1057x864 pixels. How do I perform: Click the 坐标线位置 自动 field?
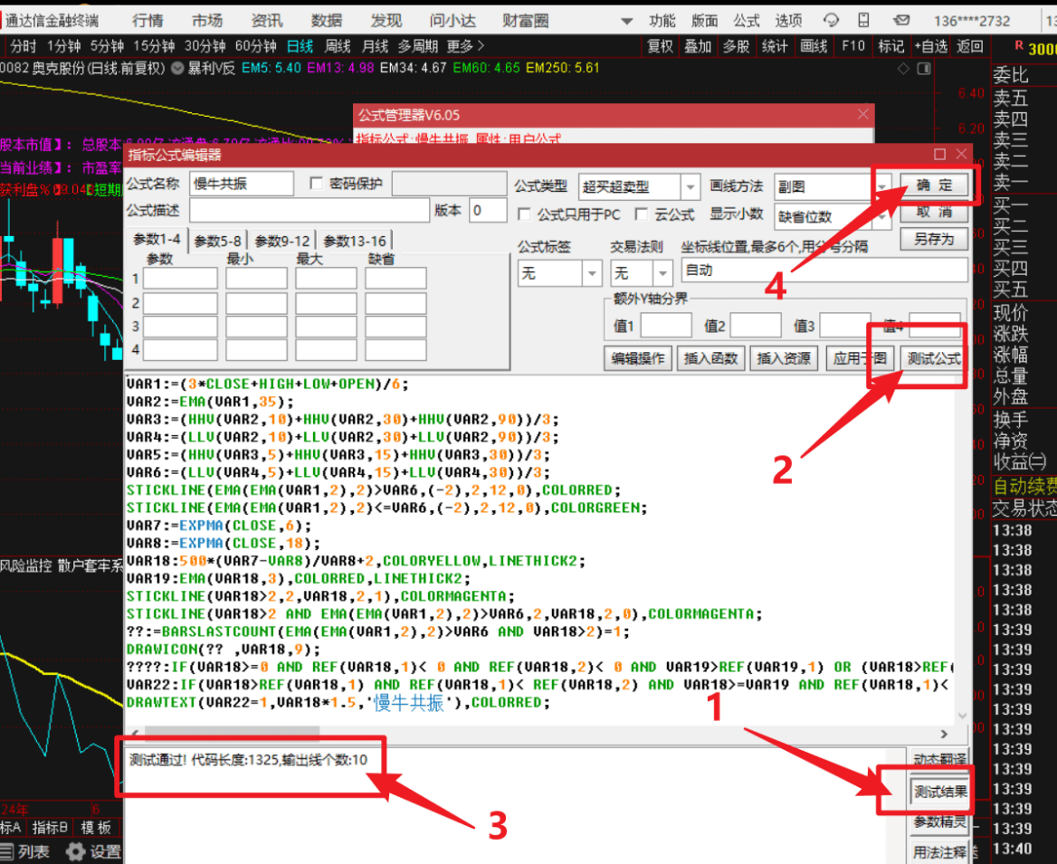click(824, 271)
